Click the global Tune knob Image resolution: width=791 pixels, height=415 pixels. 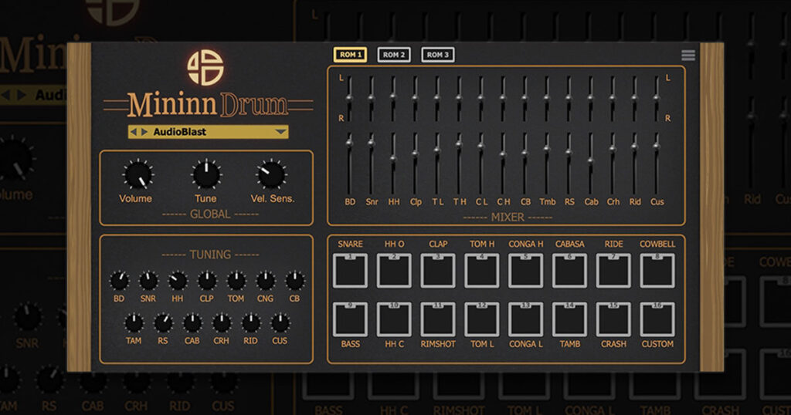coord(206,175)
